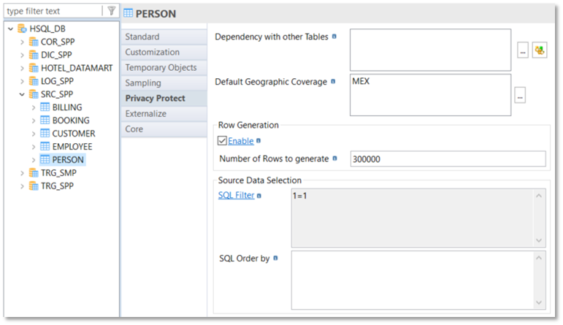Click info icon next to Dependency with other Tables
The image size is (563, 325).
pos(334,37)
